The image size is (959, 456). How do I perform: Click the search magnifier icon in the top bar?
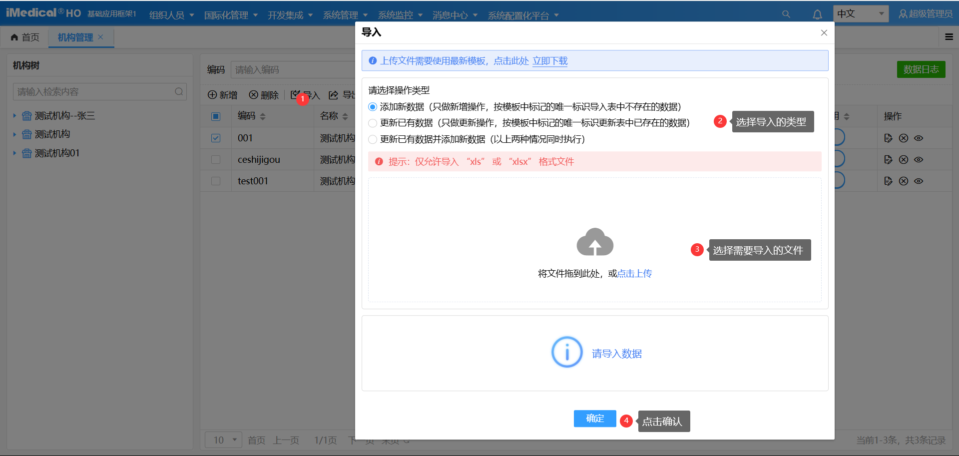tap(786, 14)
